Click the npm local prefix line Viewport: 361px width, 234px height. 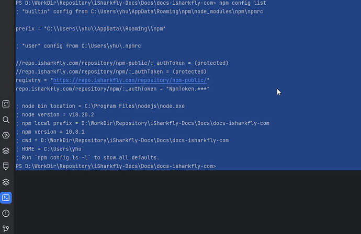tap(142, 123)
